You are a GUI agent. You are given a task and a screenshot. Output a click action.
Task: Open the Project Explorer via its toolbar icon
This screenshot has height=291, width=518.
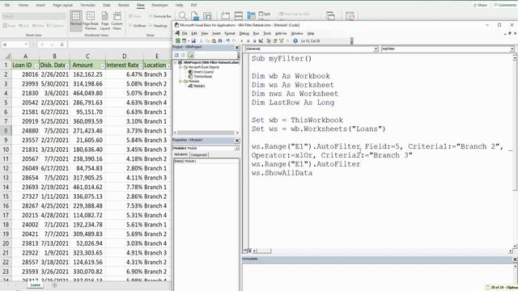coord(269,41)
